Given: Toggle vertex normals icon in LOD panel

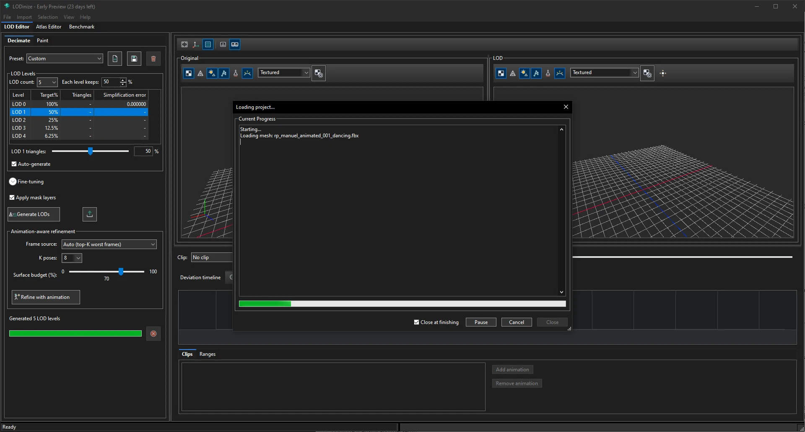Looking at the screenshot, I should coord(548,73).
